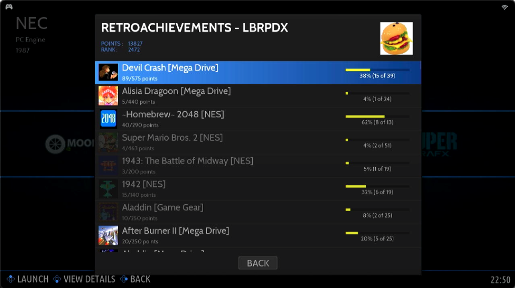Click the BACK d-pad help icon
Viewport: 515px width, 288px height.
124,279
